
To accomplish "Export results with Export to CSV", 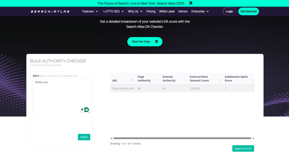I will tap(243, 148).
